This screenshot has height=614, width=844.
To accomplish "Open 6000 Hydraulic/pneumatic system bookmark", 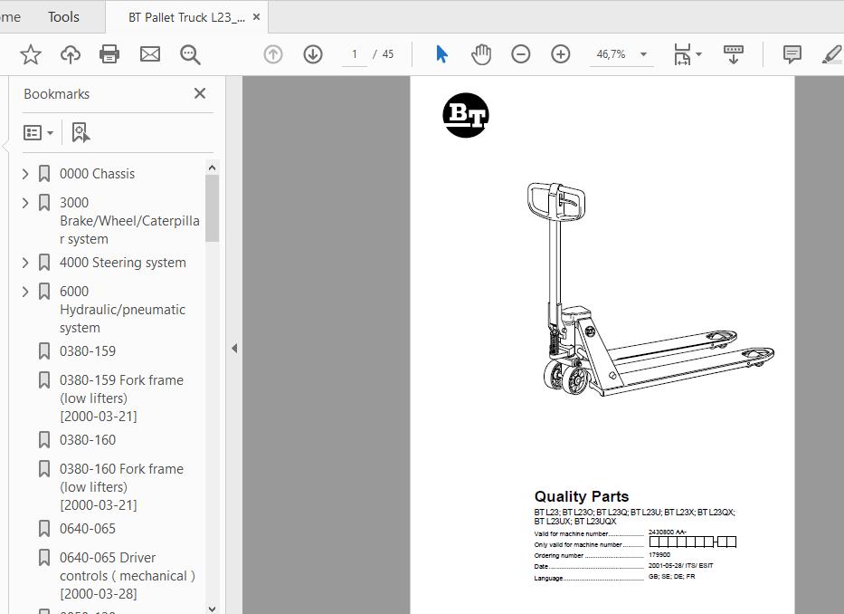I will [x=122, y=310].
